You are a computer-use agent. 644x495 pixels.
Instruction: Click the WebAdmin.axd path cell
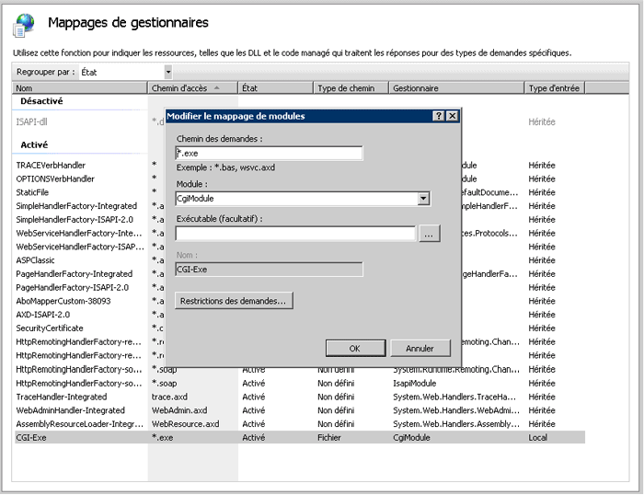[x=179, y=410]
